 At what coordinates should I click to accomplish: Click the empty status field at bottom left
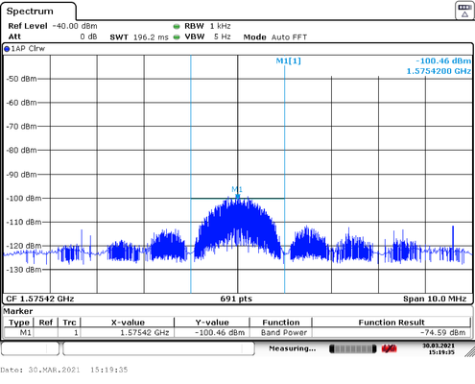(x=31, y=348)
